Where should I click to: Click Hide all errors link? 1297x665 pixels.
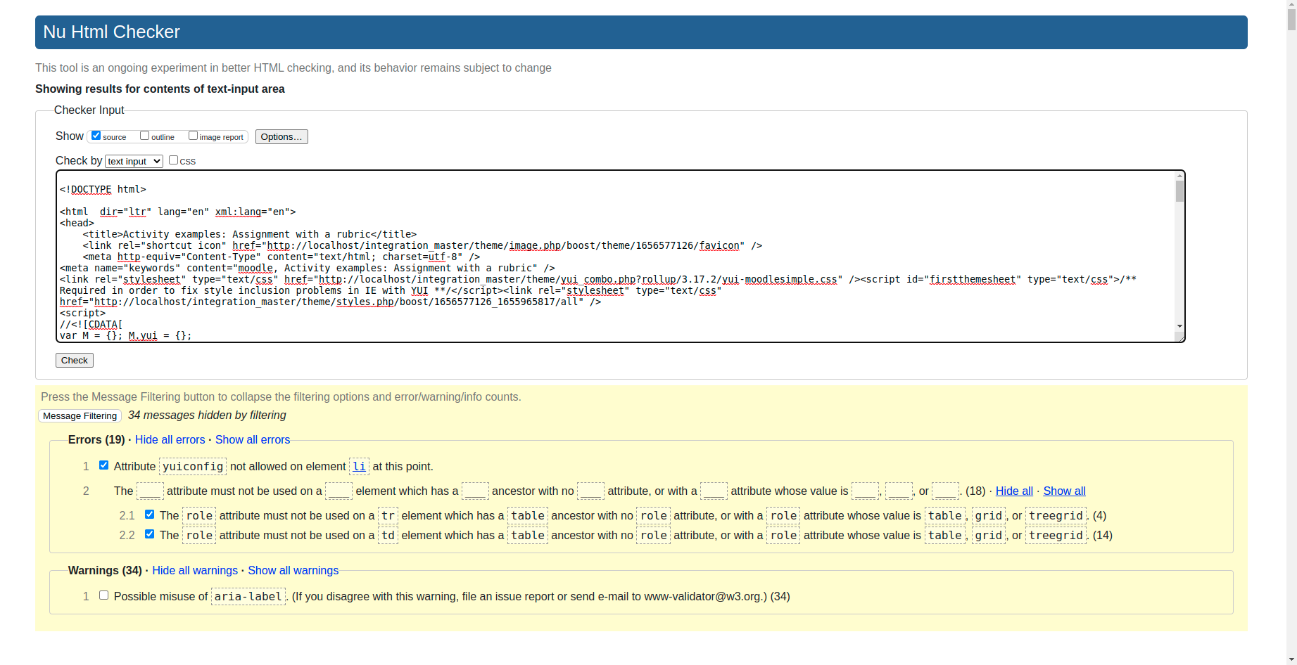tap(170, 439)
